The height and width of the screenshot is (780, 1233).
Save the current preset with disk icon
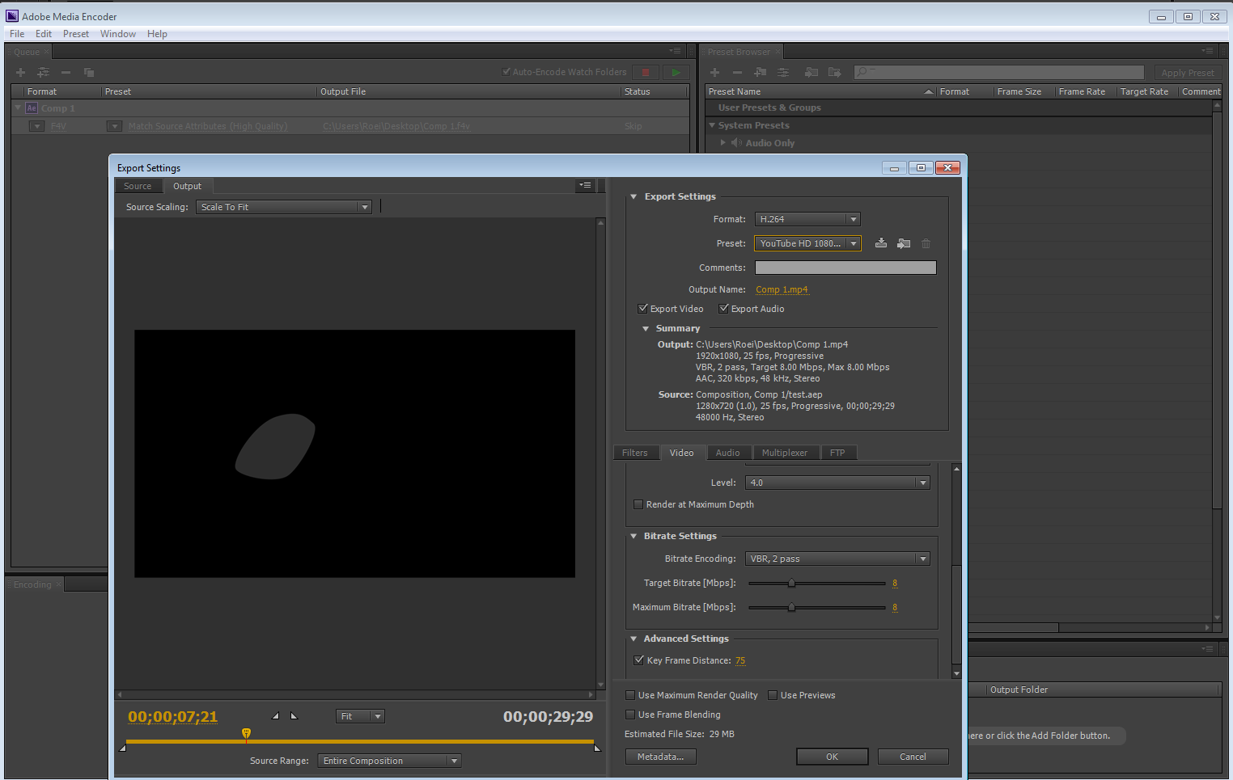(881, 243)
